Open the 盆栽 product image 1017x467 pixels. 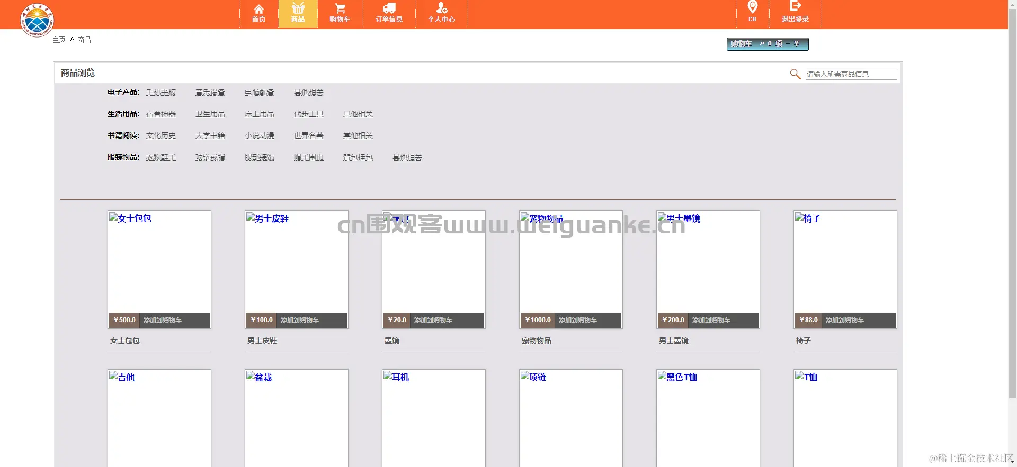297,418
